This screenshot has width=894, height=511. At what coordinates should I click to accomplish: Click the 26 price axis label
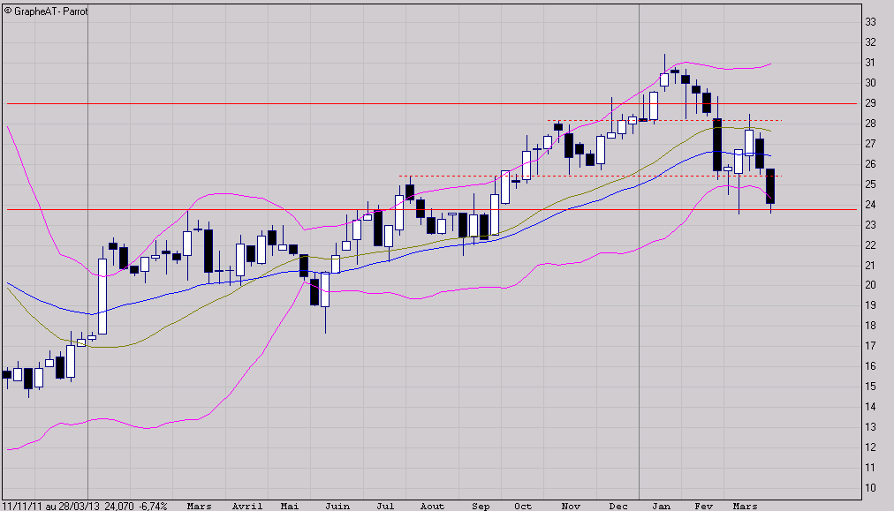(x=871, y=164)
